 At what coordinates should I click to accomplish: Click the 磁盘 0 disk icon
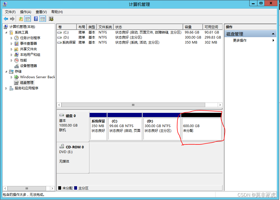pos(62,115)
